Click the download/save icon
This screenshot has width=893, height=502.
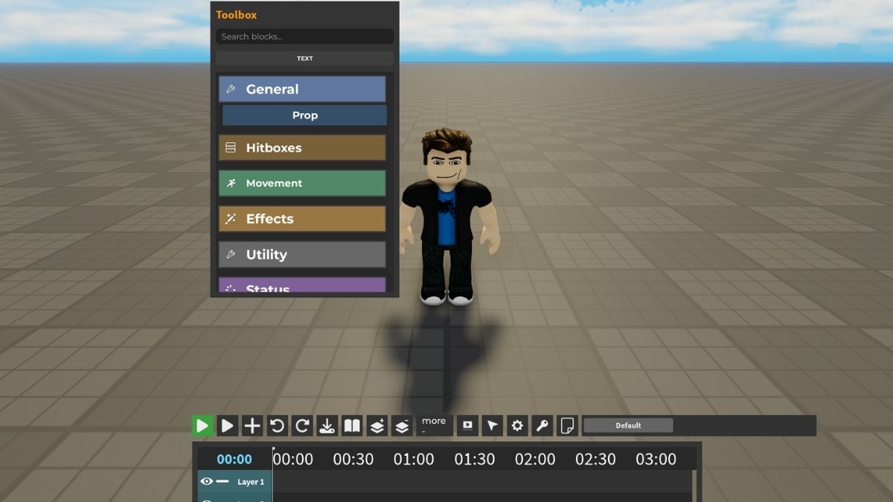327,425
